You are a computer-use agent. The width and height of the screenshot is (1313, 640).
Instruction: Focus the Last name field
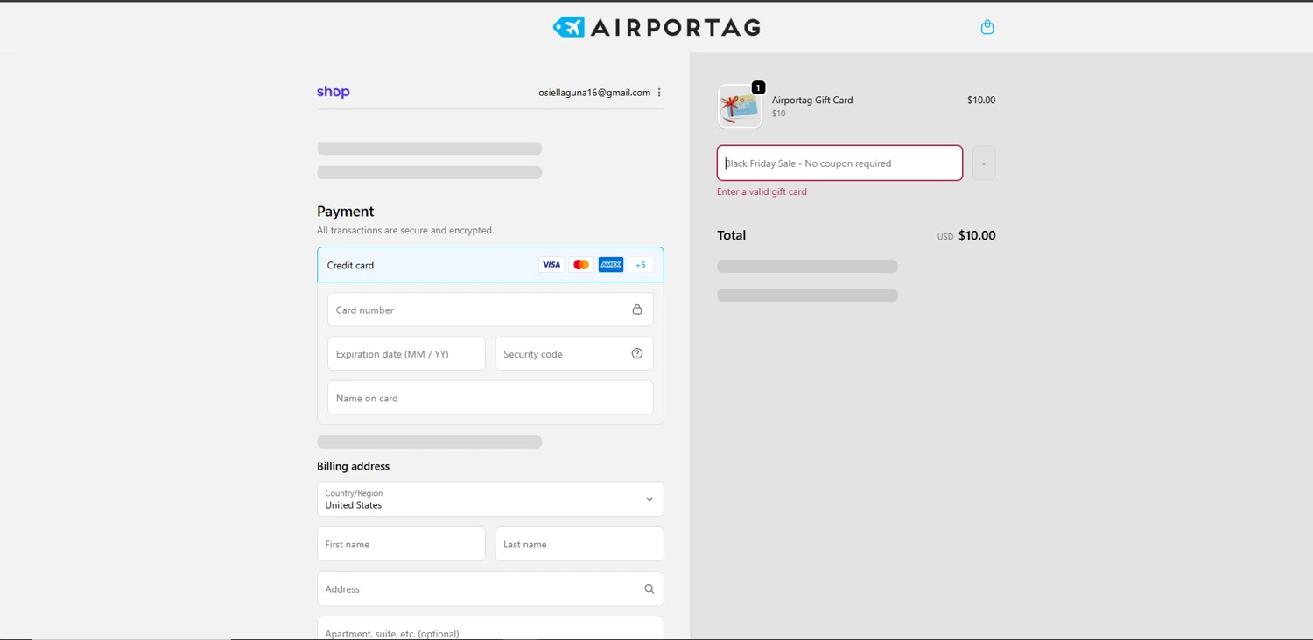coord(579,544)
